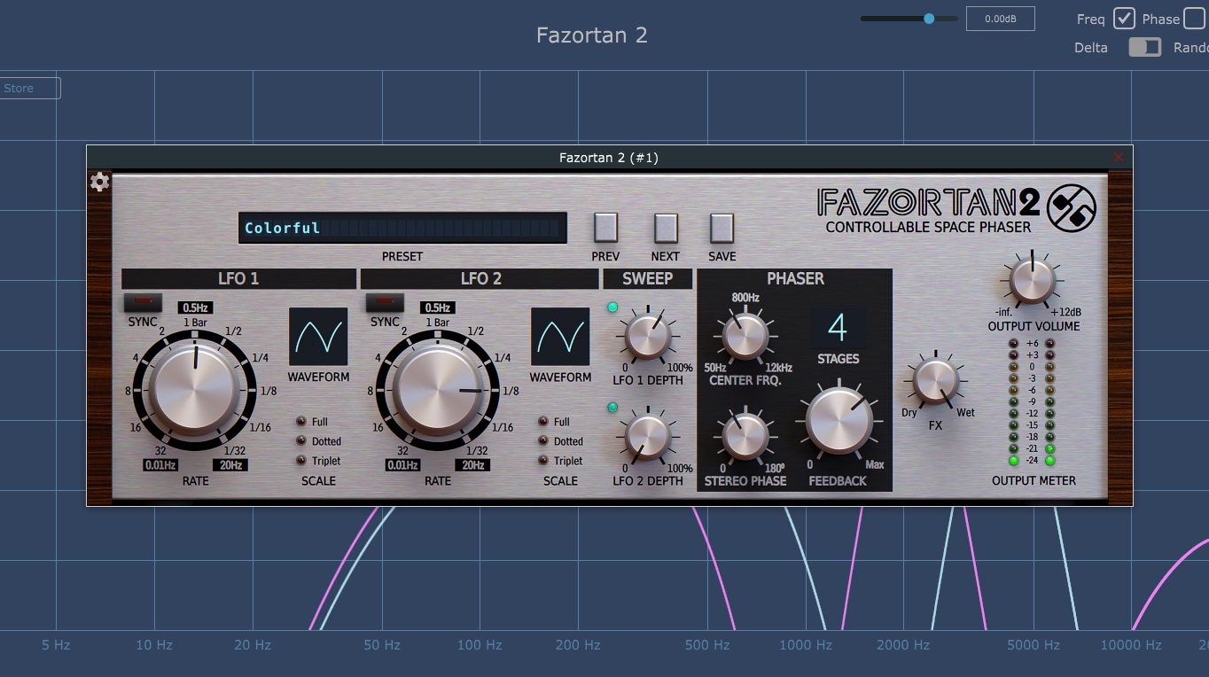The height and width of the screenshot is (677, 1209).
Task: Click the NEXT preset button
Action: [x=666, y=228]
